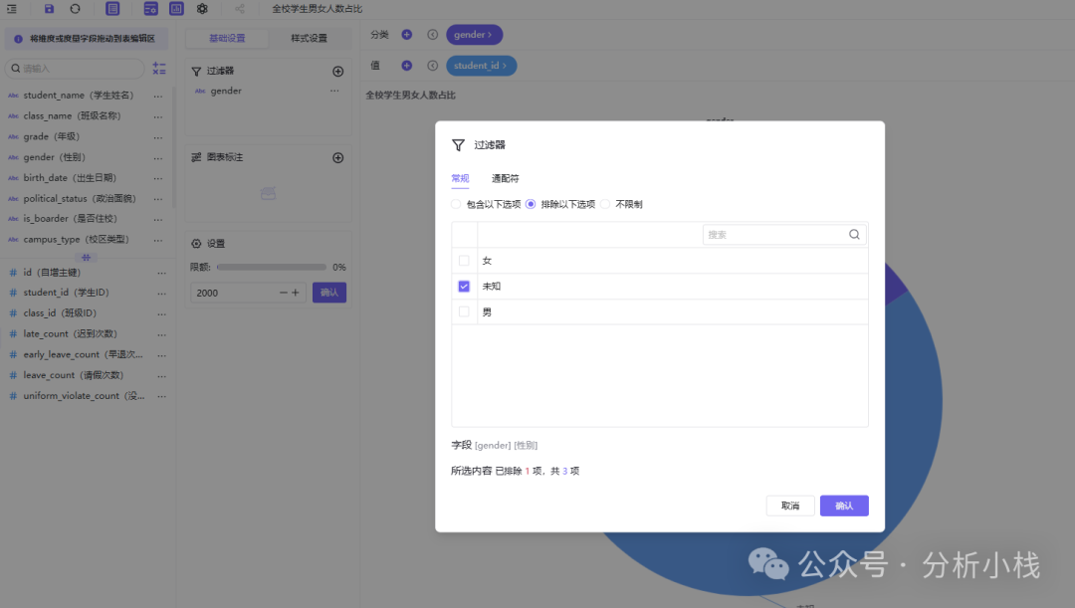Open more options for political_status field
Viewport: 1075px width, 608px height.
point(158,199)
